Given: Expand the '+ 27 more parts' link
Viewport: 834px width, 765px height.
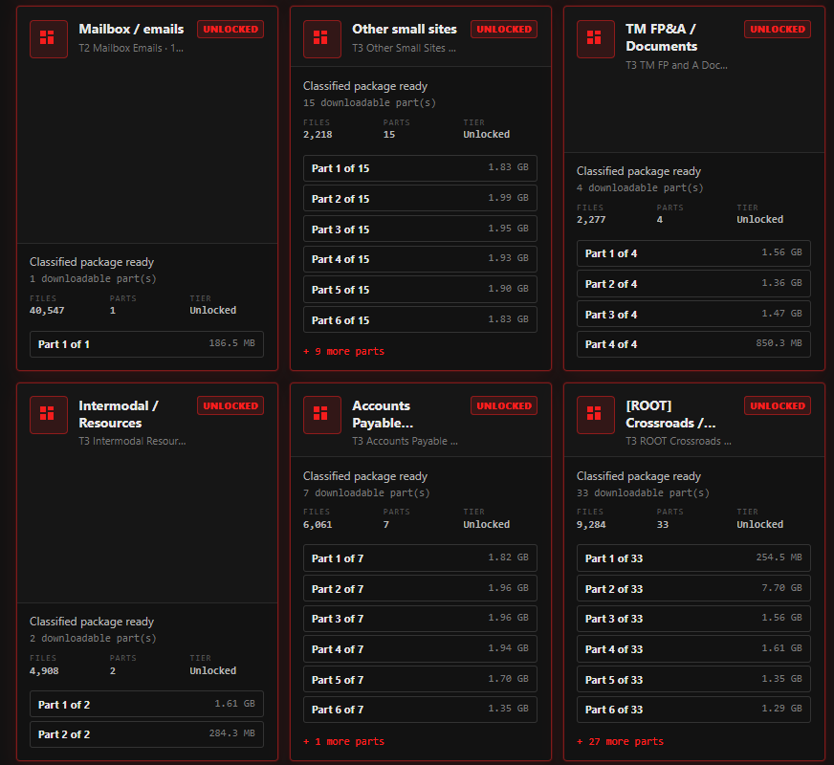Looking at the screenshot, I should pyautogui.click(x=620, y=742).
